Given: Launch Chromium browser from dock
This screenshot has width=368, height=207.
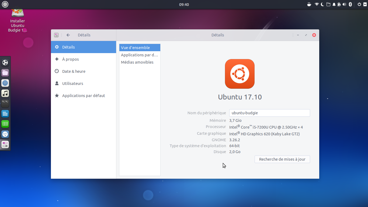Looking at the screenshot, I should tap(5, 134).
